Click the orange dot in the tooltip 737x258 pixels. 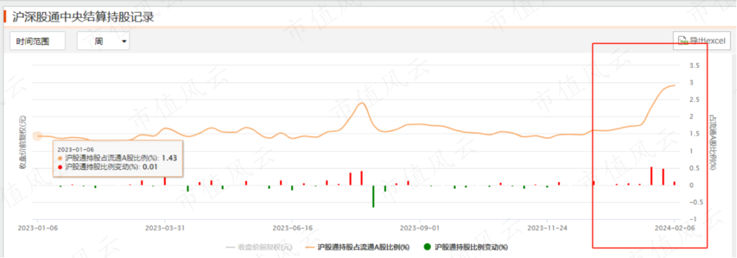59,159
